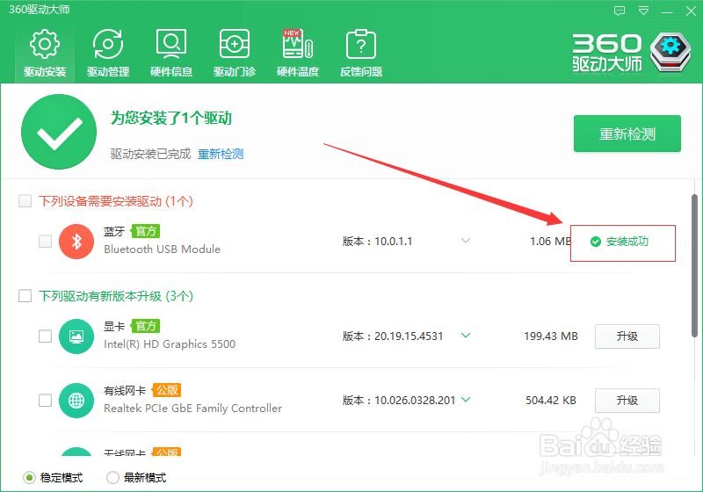This screenshot has width=703, height=492.
Task: Switch to the 反馈问题 tab label
Action: pos(361,72)
